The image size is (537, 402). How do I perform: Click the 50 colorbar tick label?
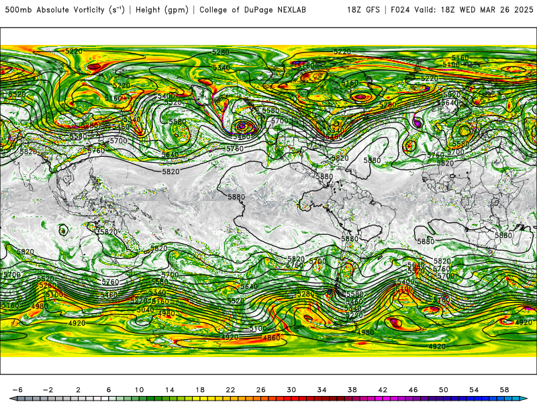point(444,390)
